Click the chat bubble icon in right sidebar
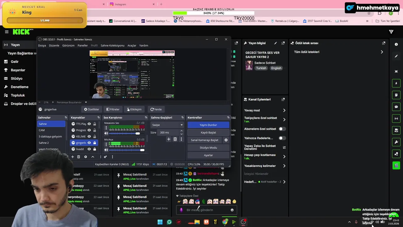The image size is (403, 227). coord(396,107)
